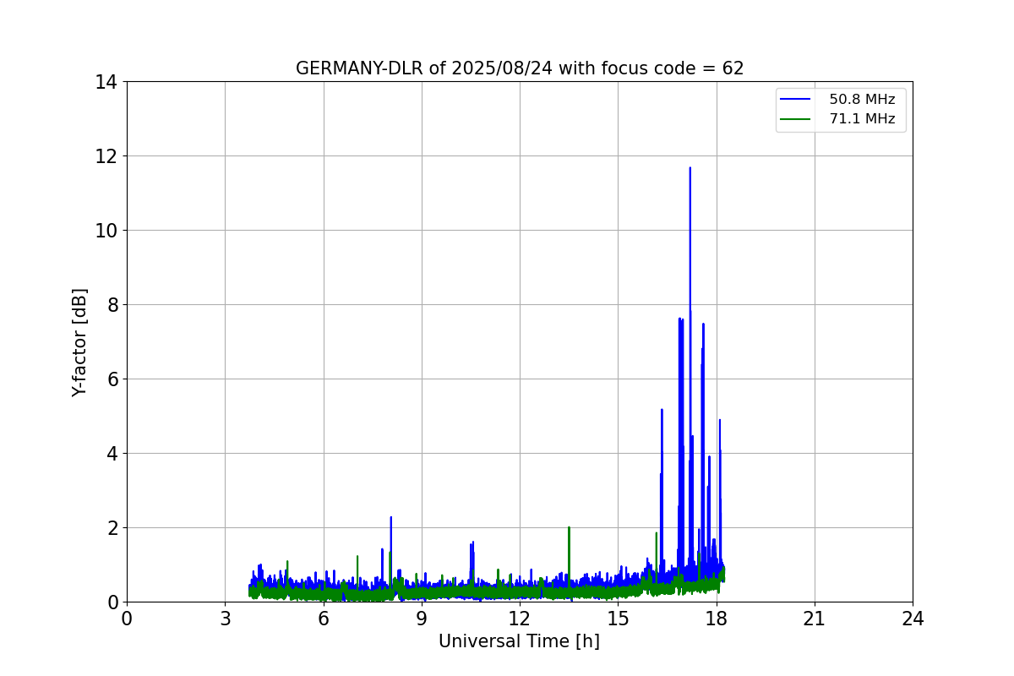Click the x-axis tick label 9

422,619
